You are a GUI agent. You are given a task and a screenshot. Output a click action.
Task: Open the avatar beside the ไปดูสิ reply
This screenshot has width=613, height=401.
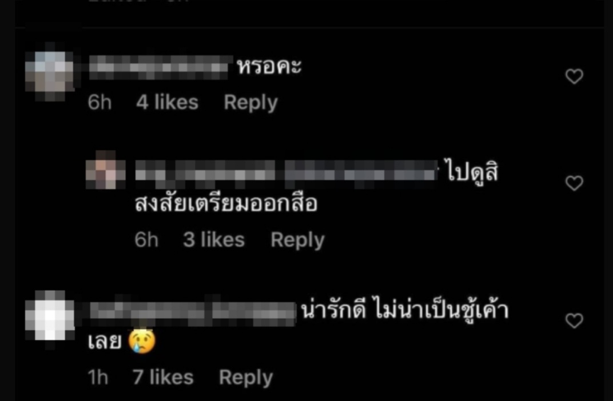coord(106,170)
